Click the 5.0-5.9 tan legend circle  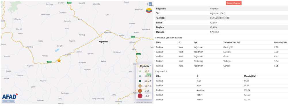click(x=140, y=86)
